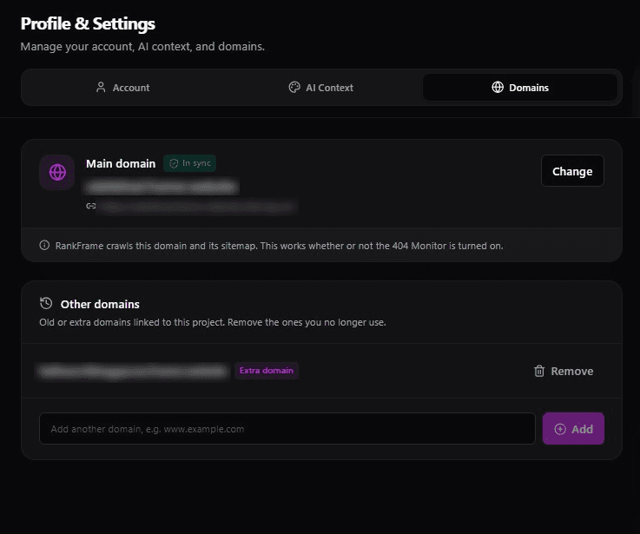Click the 'Other domains' heading text
The width and height of the screenshot is (640, 534).
click(x=100, y=304)
